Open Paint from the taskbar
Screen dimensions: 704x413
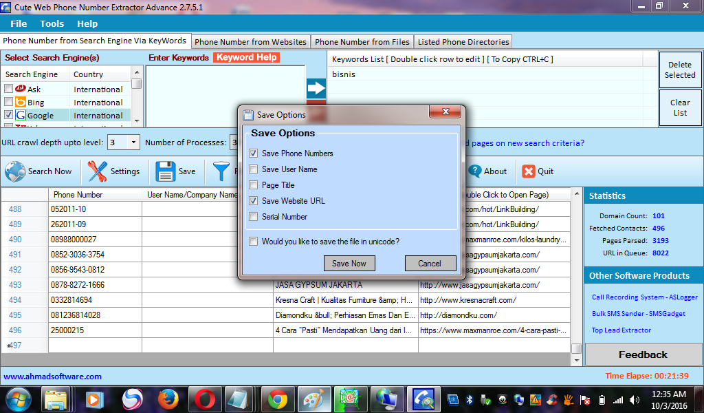[313, 399]
